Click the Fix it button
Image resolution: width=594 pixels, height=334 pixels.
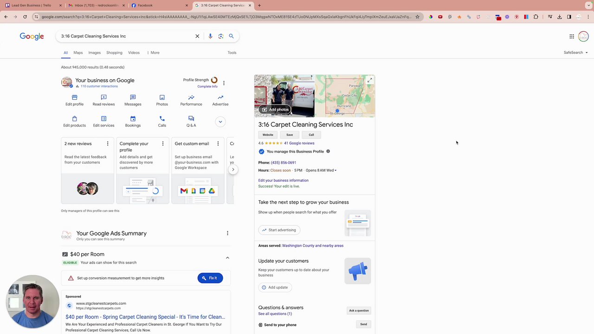(x=210, y=278)
